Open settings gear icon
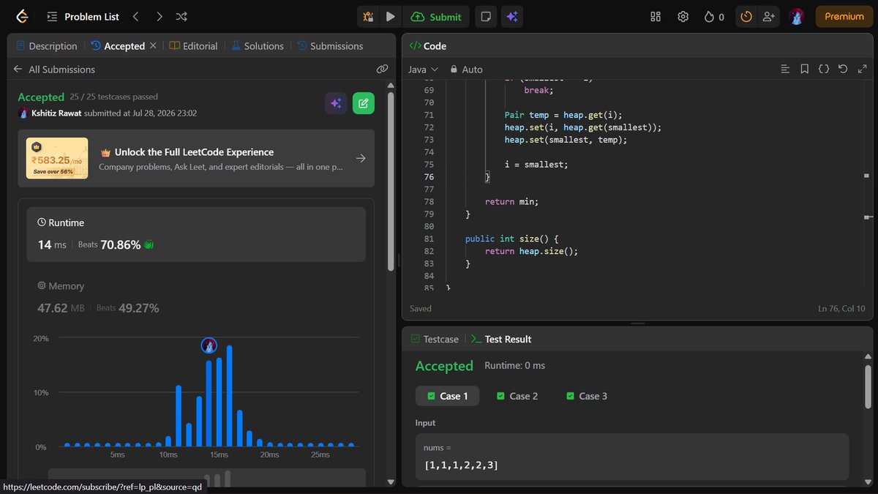Image resolution: width=878 pixels, height=494 pixels. [x=683, y=16]
